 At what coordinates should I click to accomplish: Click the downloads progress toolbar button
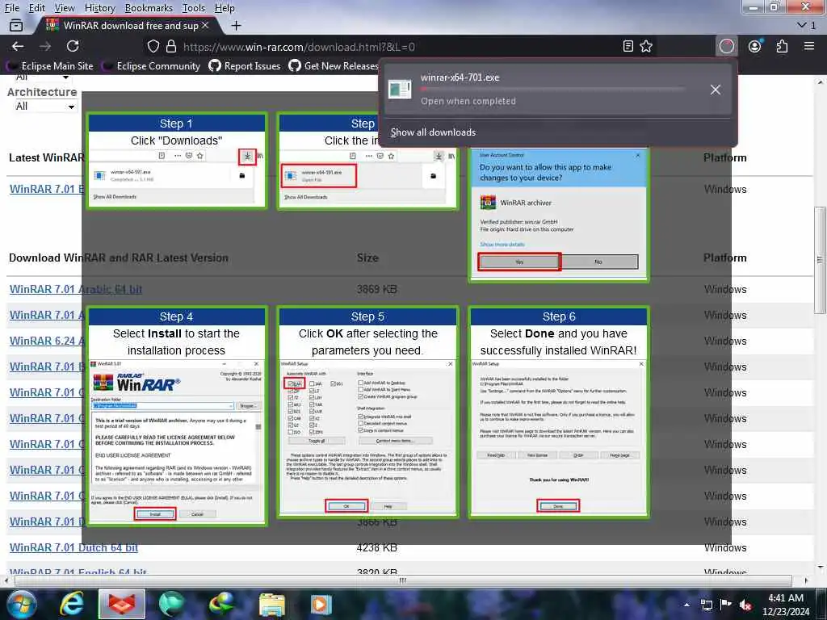click(727, 46)
